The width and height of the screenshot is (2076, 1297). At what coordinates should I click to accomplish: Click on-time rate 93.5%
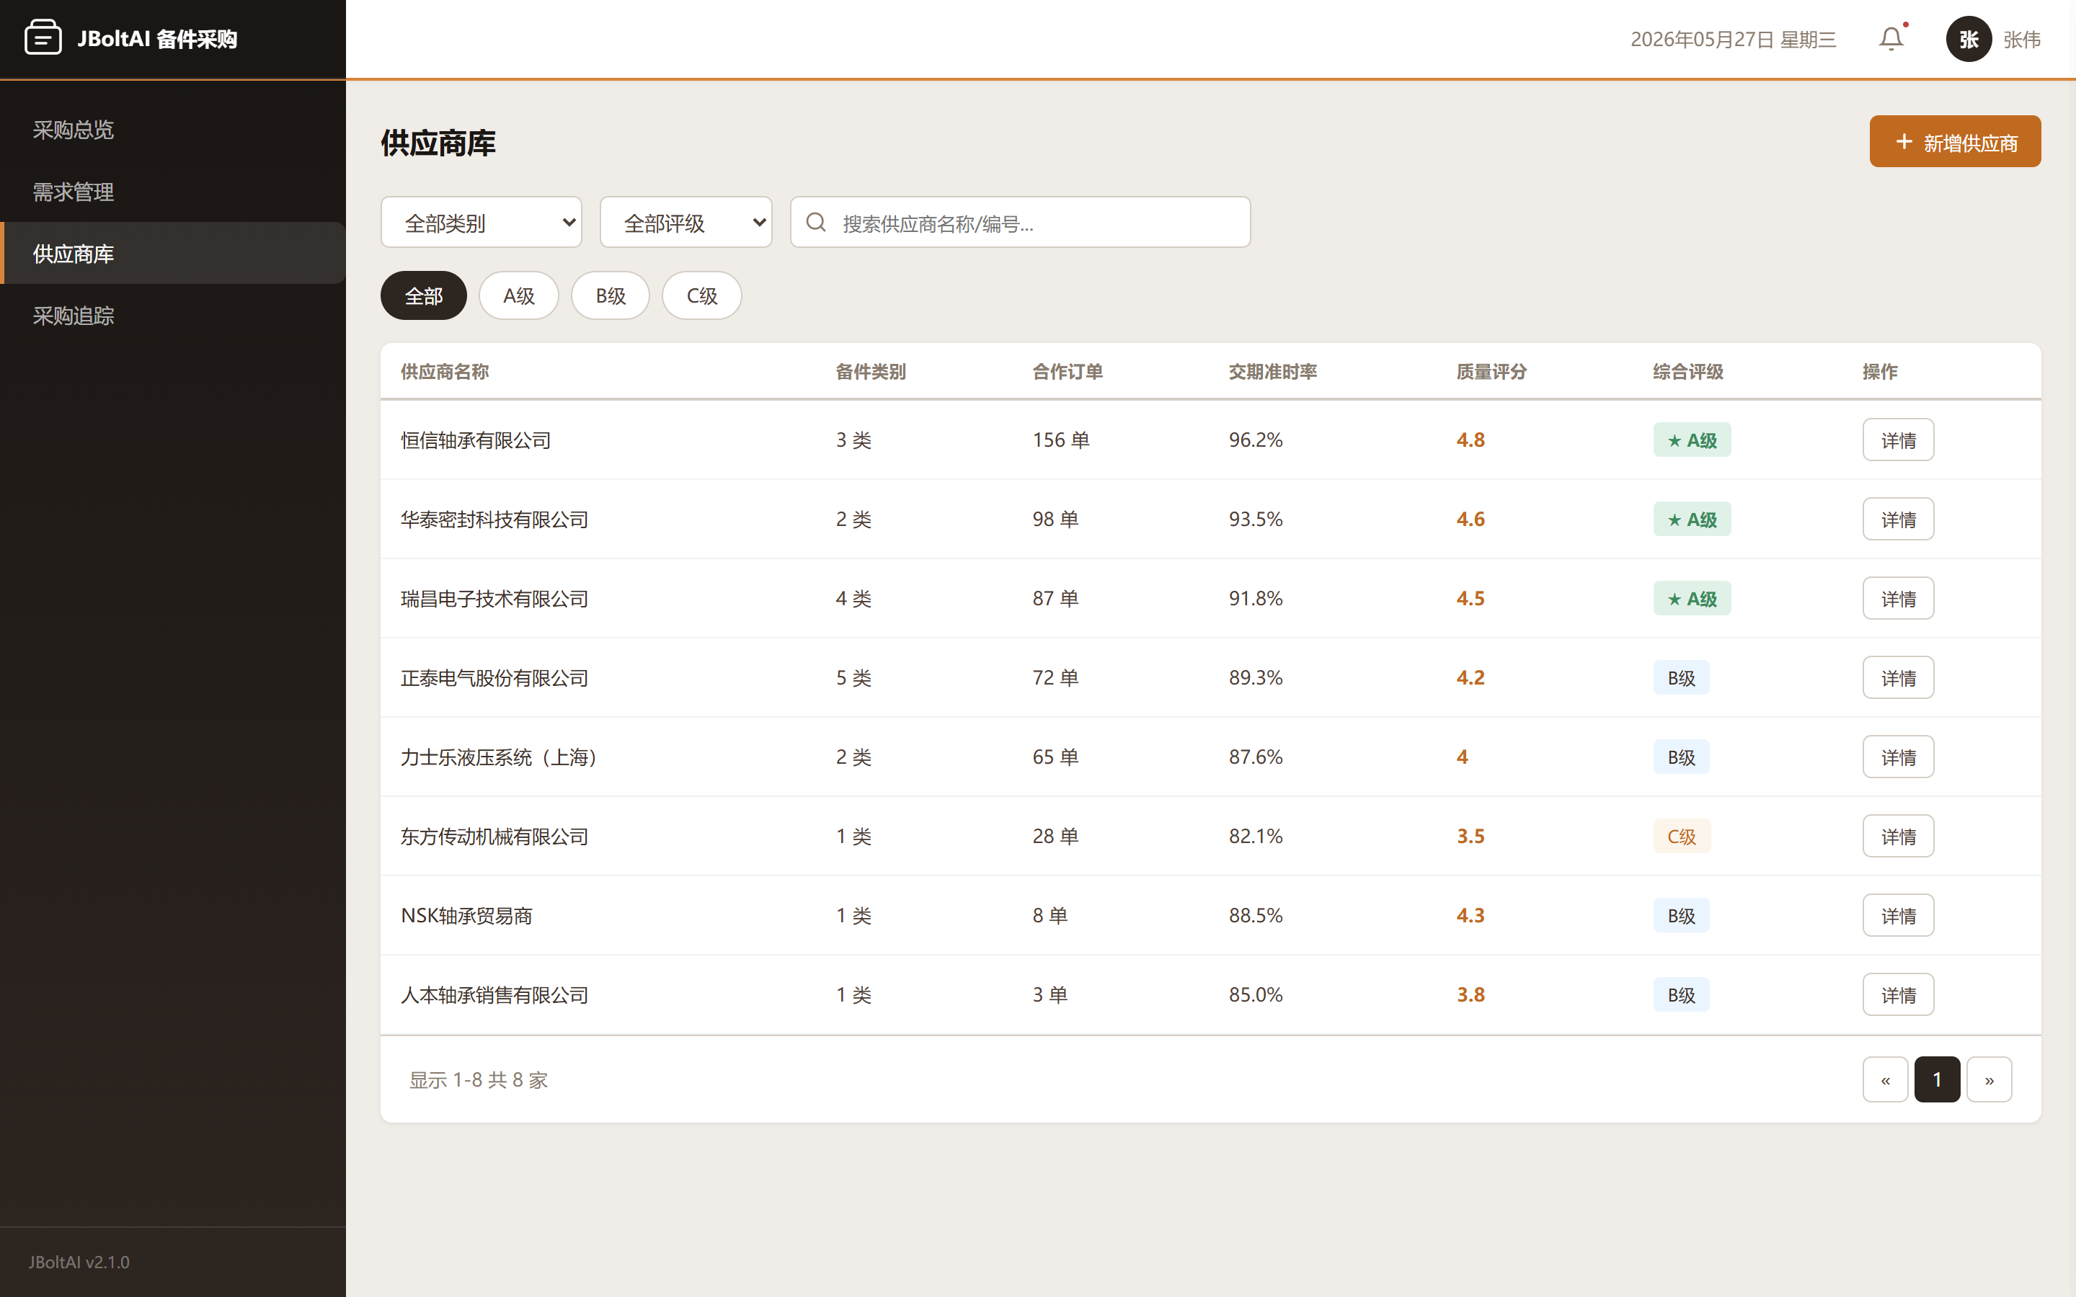tap(1255, 519)
